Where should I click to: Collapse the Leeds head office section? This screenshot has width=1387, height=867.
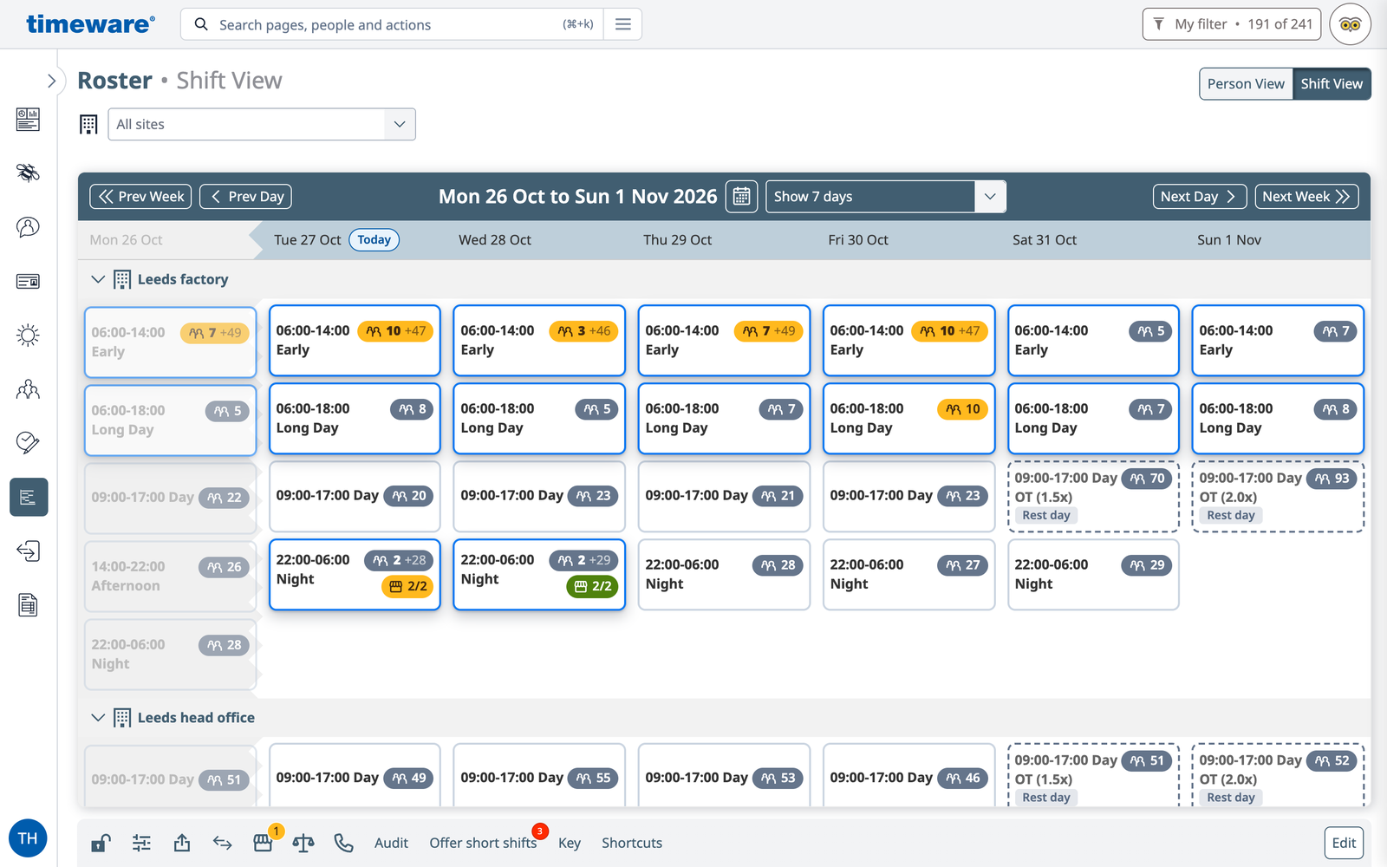(98, 718)
